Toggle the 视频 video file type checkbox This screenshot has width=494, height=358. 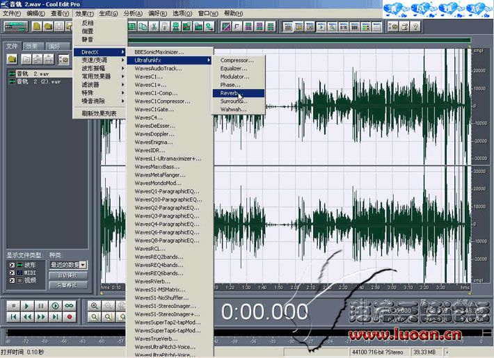[x=12, y=280]
